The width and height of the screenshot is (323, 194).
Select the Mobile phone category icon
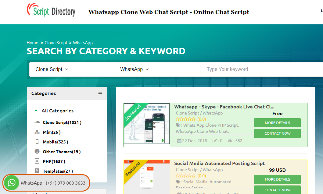pyautogui.click(x=37, y=142)
